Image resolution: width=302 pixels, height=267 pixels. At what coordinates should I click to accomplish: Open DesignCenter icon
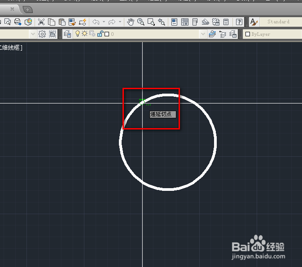pos(185,22)
